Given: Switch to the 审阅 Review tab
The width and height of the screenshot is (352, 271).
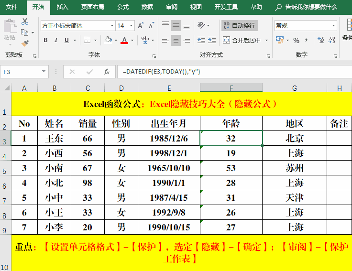Looking at the screenshot, I should (172, 7).
